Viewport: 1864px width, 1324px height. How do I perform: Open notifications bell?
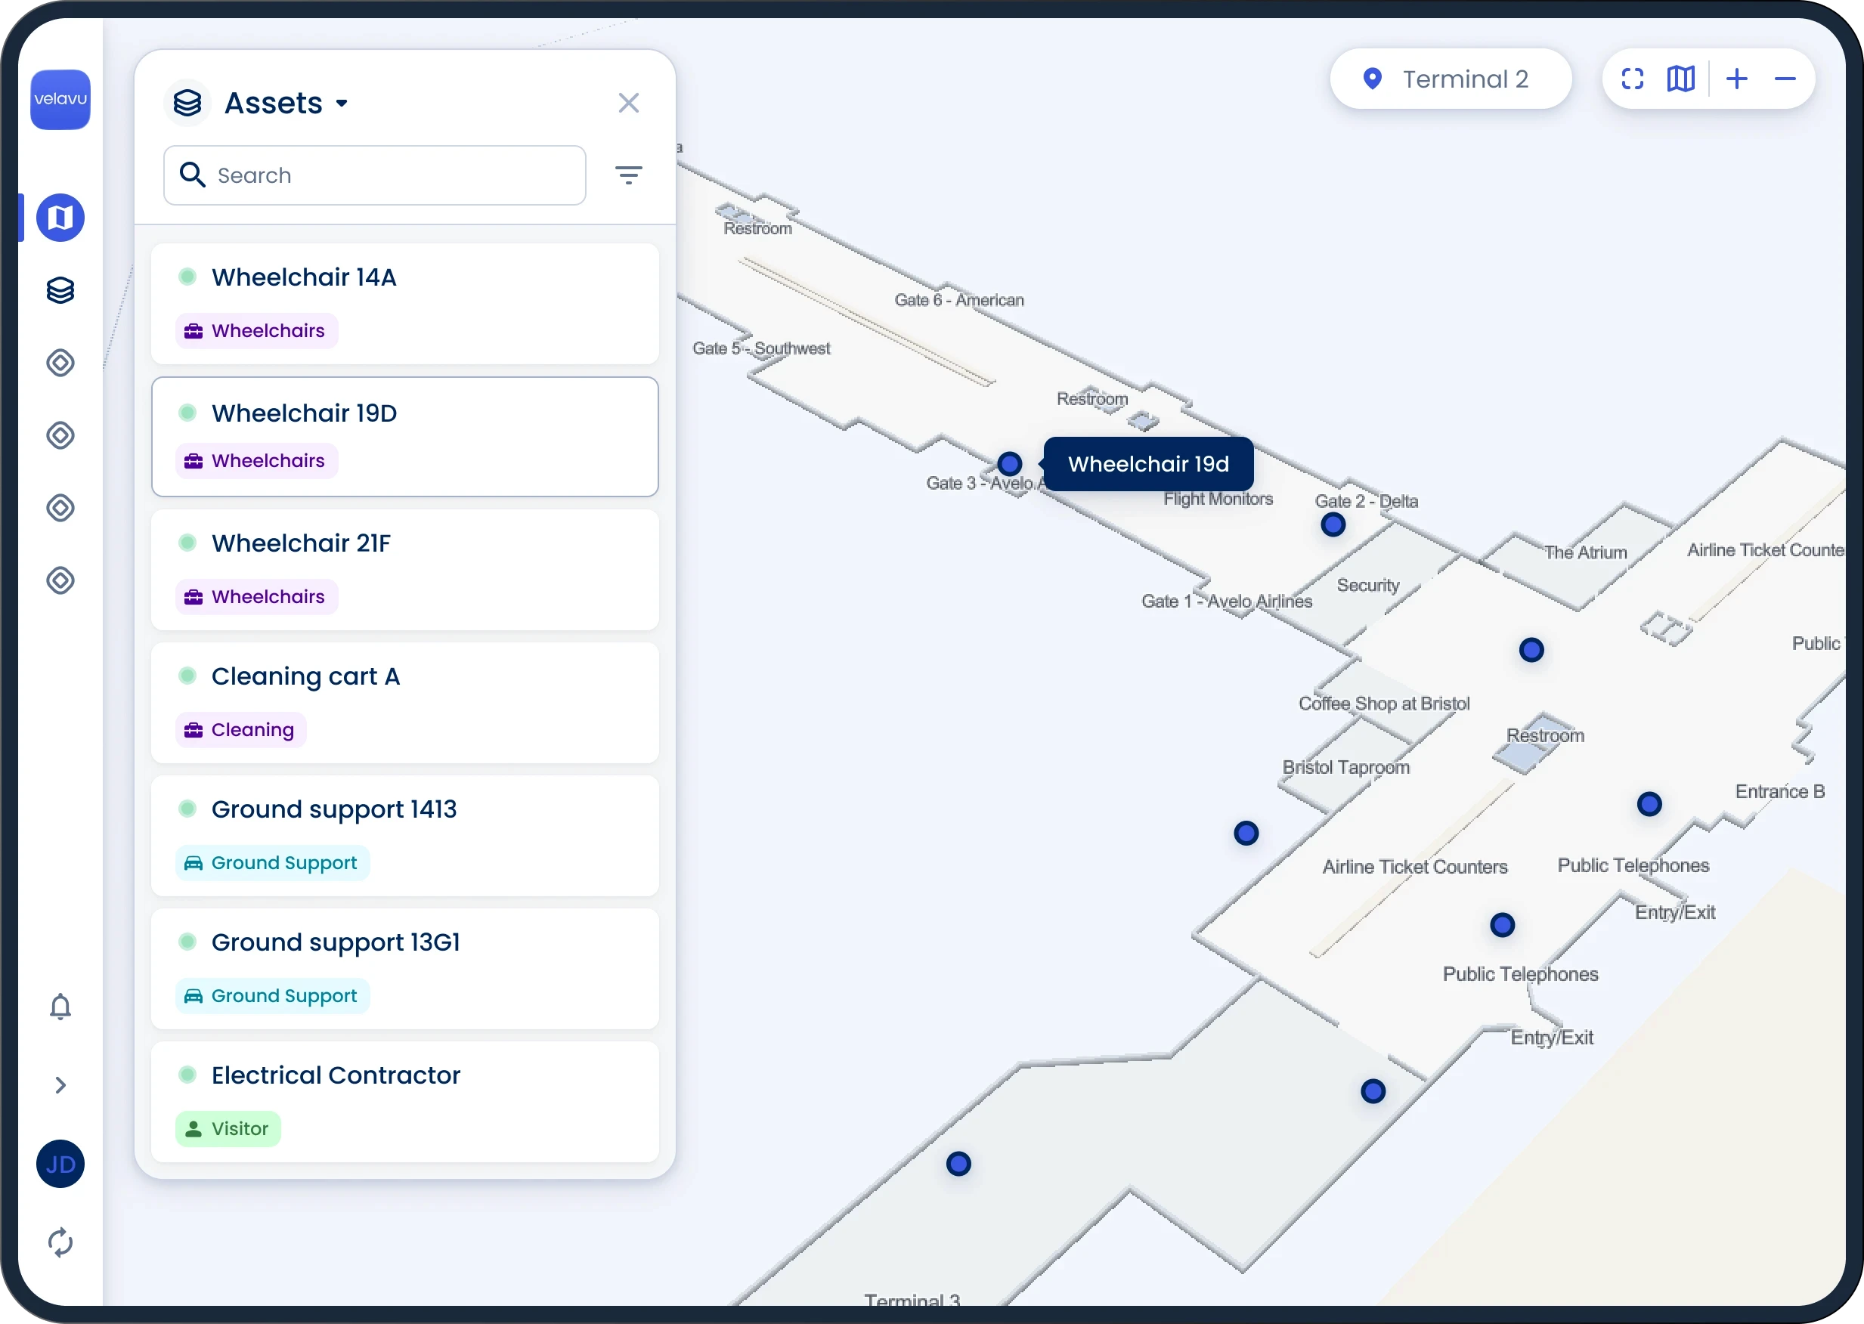tap(60, 1007)
